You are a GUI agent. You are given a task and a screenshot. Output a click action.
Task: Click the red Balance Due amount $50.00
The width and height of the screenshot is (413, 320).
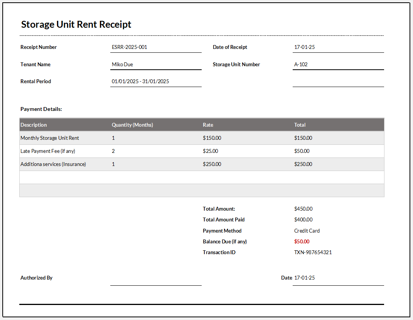pyautogui.click(x=302, y=241)
